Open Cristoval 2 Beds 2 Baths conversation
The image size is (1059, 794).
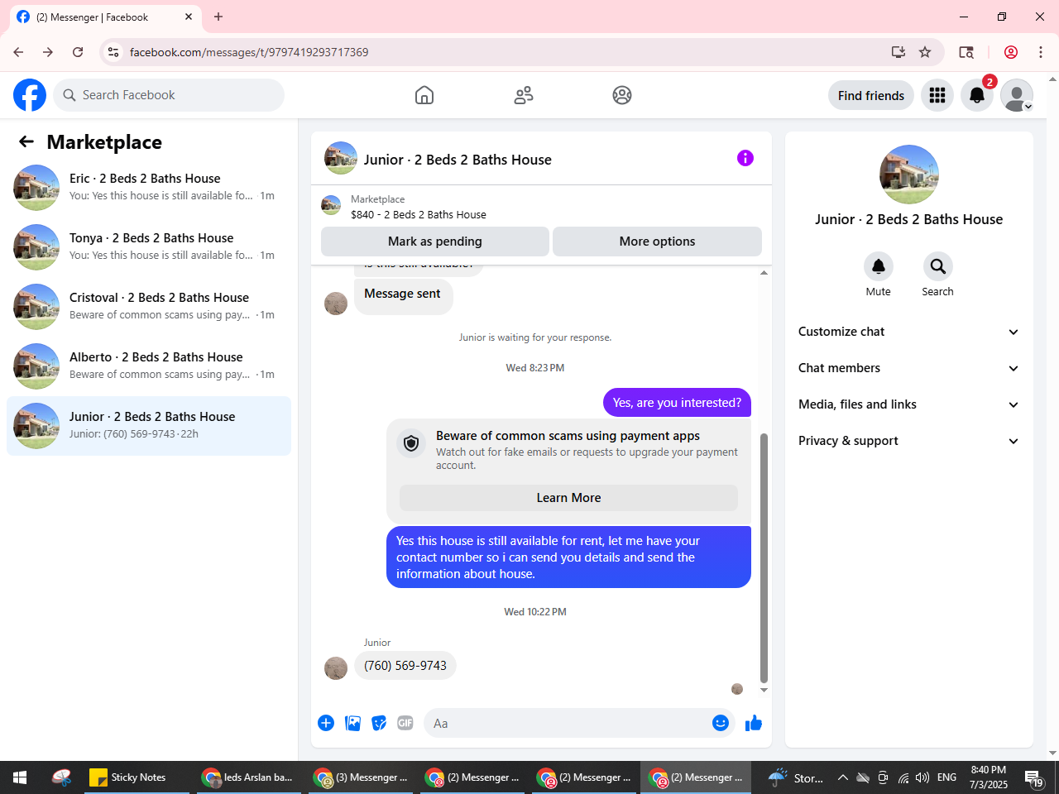[x=149, y=307]
